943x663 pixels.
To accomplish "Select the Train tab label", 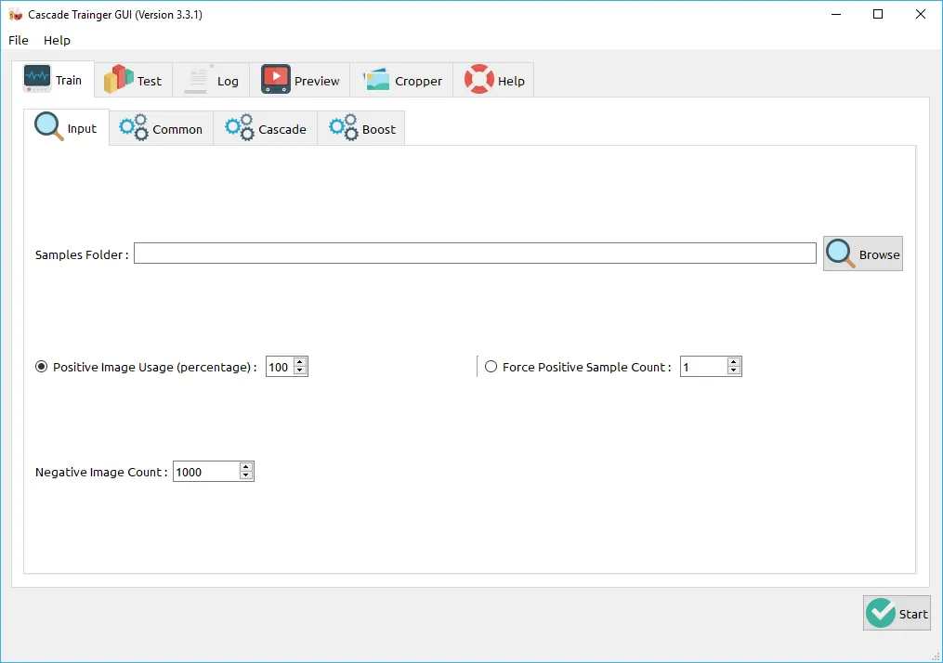I will coord(69,80).
